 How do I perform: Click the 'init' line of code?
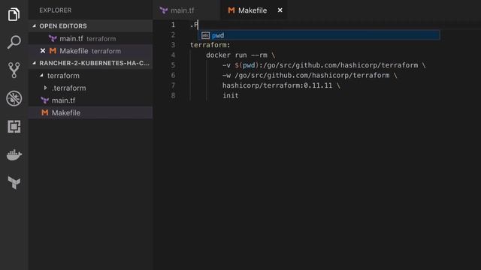[x=231, y=95]
